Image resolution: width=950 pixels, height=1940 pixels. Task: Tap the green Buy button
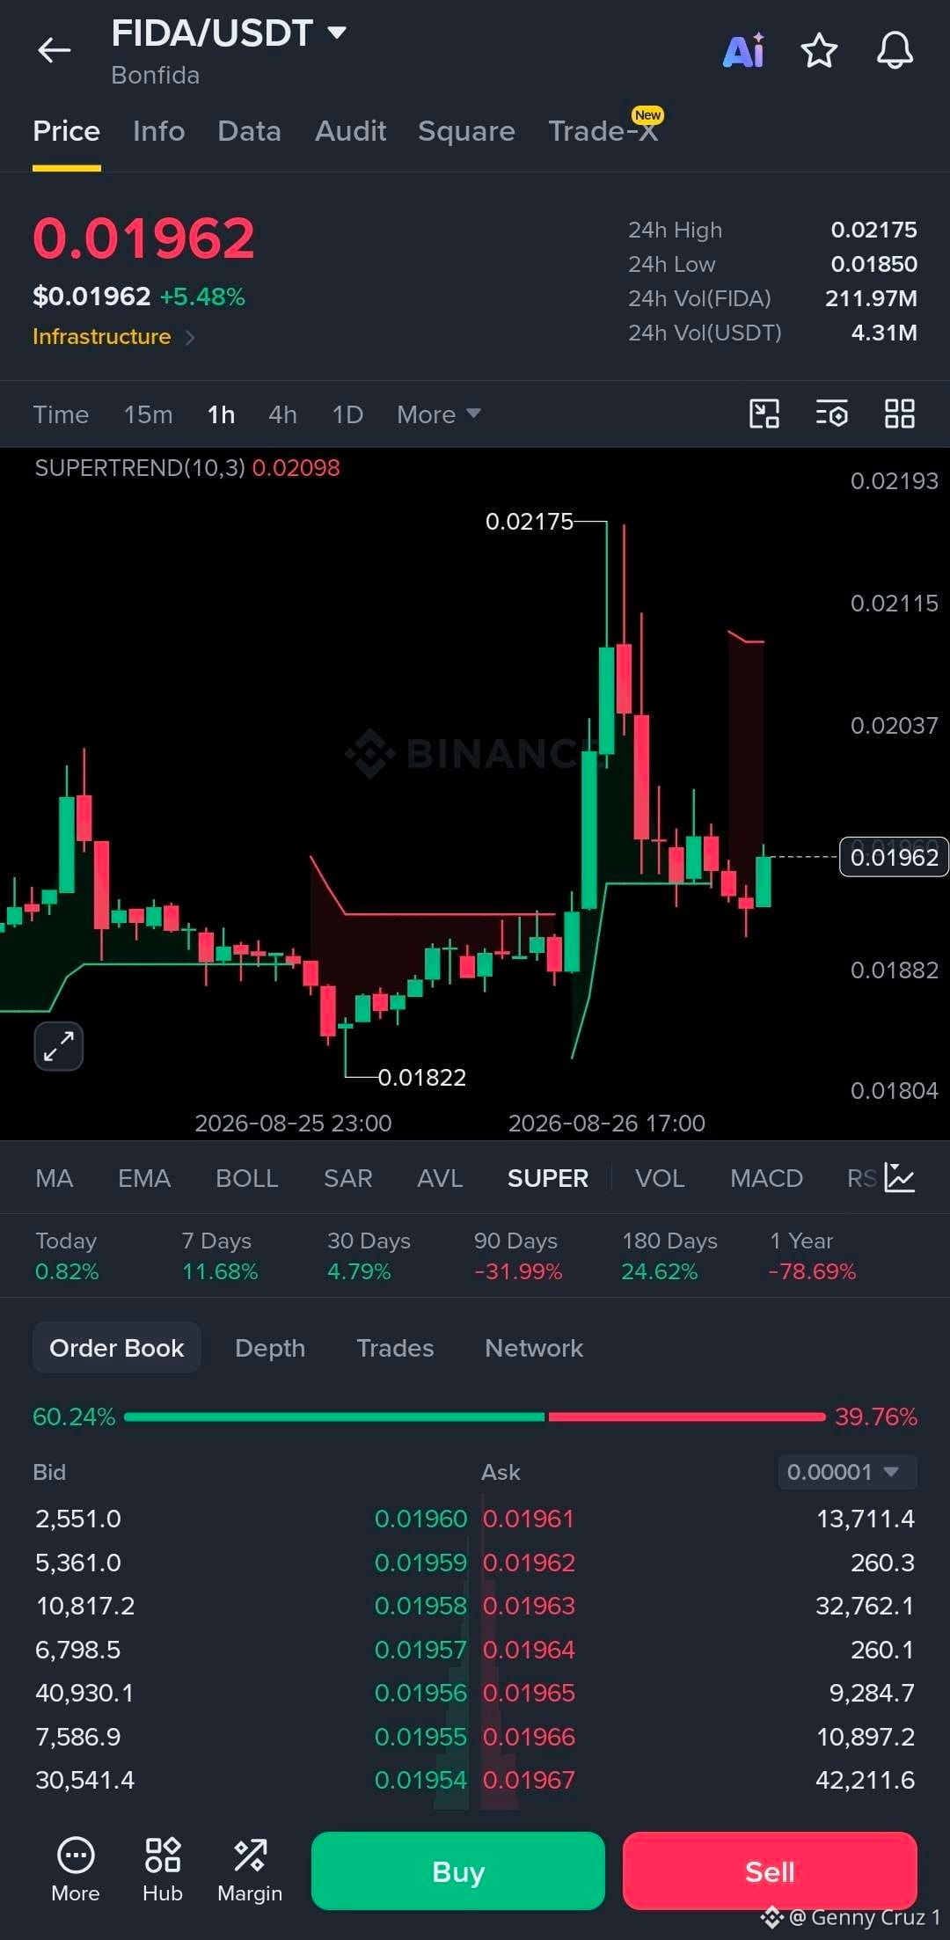457,1870
